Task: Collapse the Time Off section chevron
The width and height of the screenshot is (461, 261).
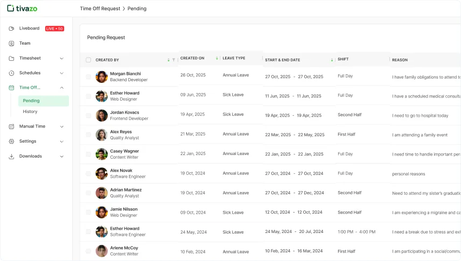Action: pyautogui.click(x=61, y=88)
